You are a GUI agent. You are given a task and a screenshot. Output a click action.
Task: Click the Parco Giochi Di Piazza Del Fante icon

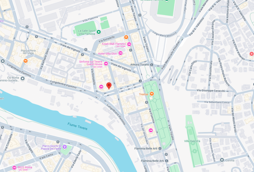point(65,147)
